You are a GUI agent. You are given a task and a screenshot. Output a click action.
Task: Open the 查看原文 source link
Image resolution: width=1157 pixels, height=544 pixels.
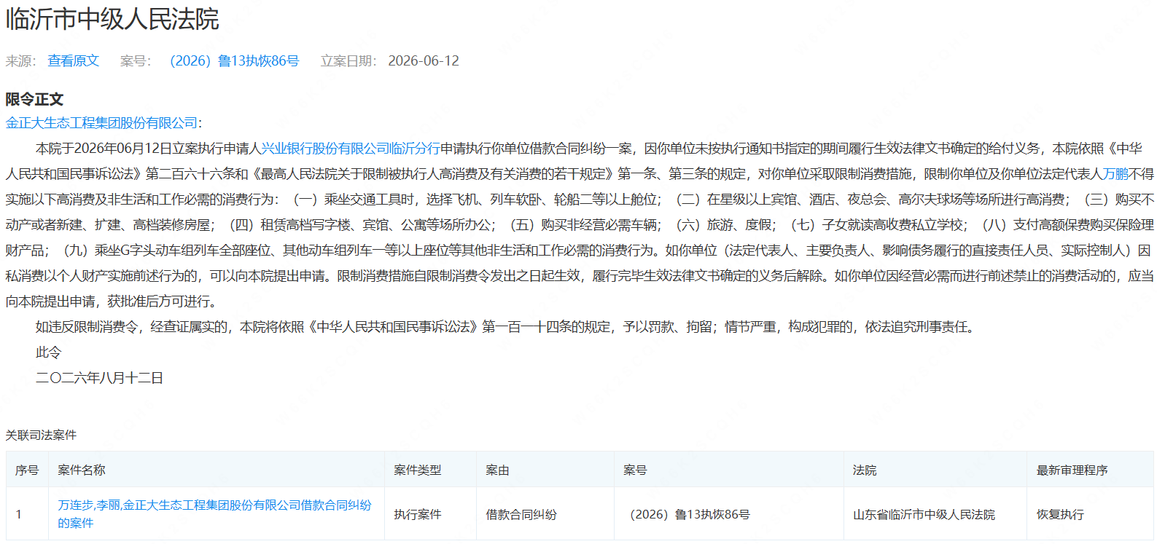pyautogui.click(x=73, y=61)
